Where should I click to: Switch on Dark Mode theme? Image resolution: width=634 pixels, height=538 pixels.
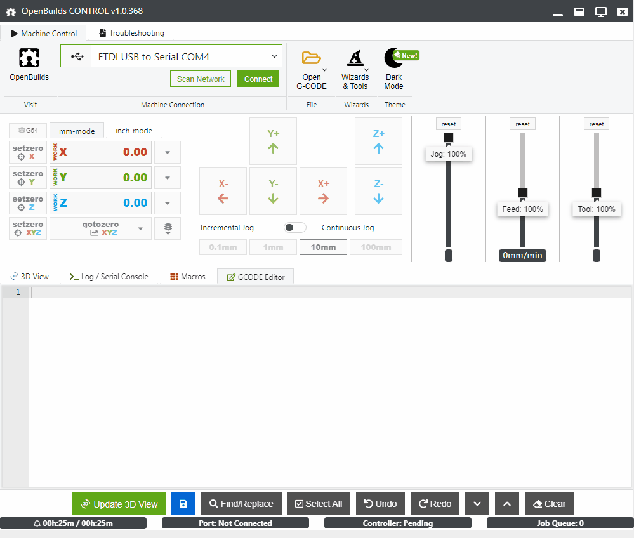(x=393, y=58)
